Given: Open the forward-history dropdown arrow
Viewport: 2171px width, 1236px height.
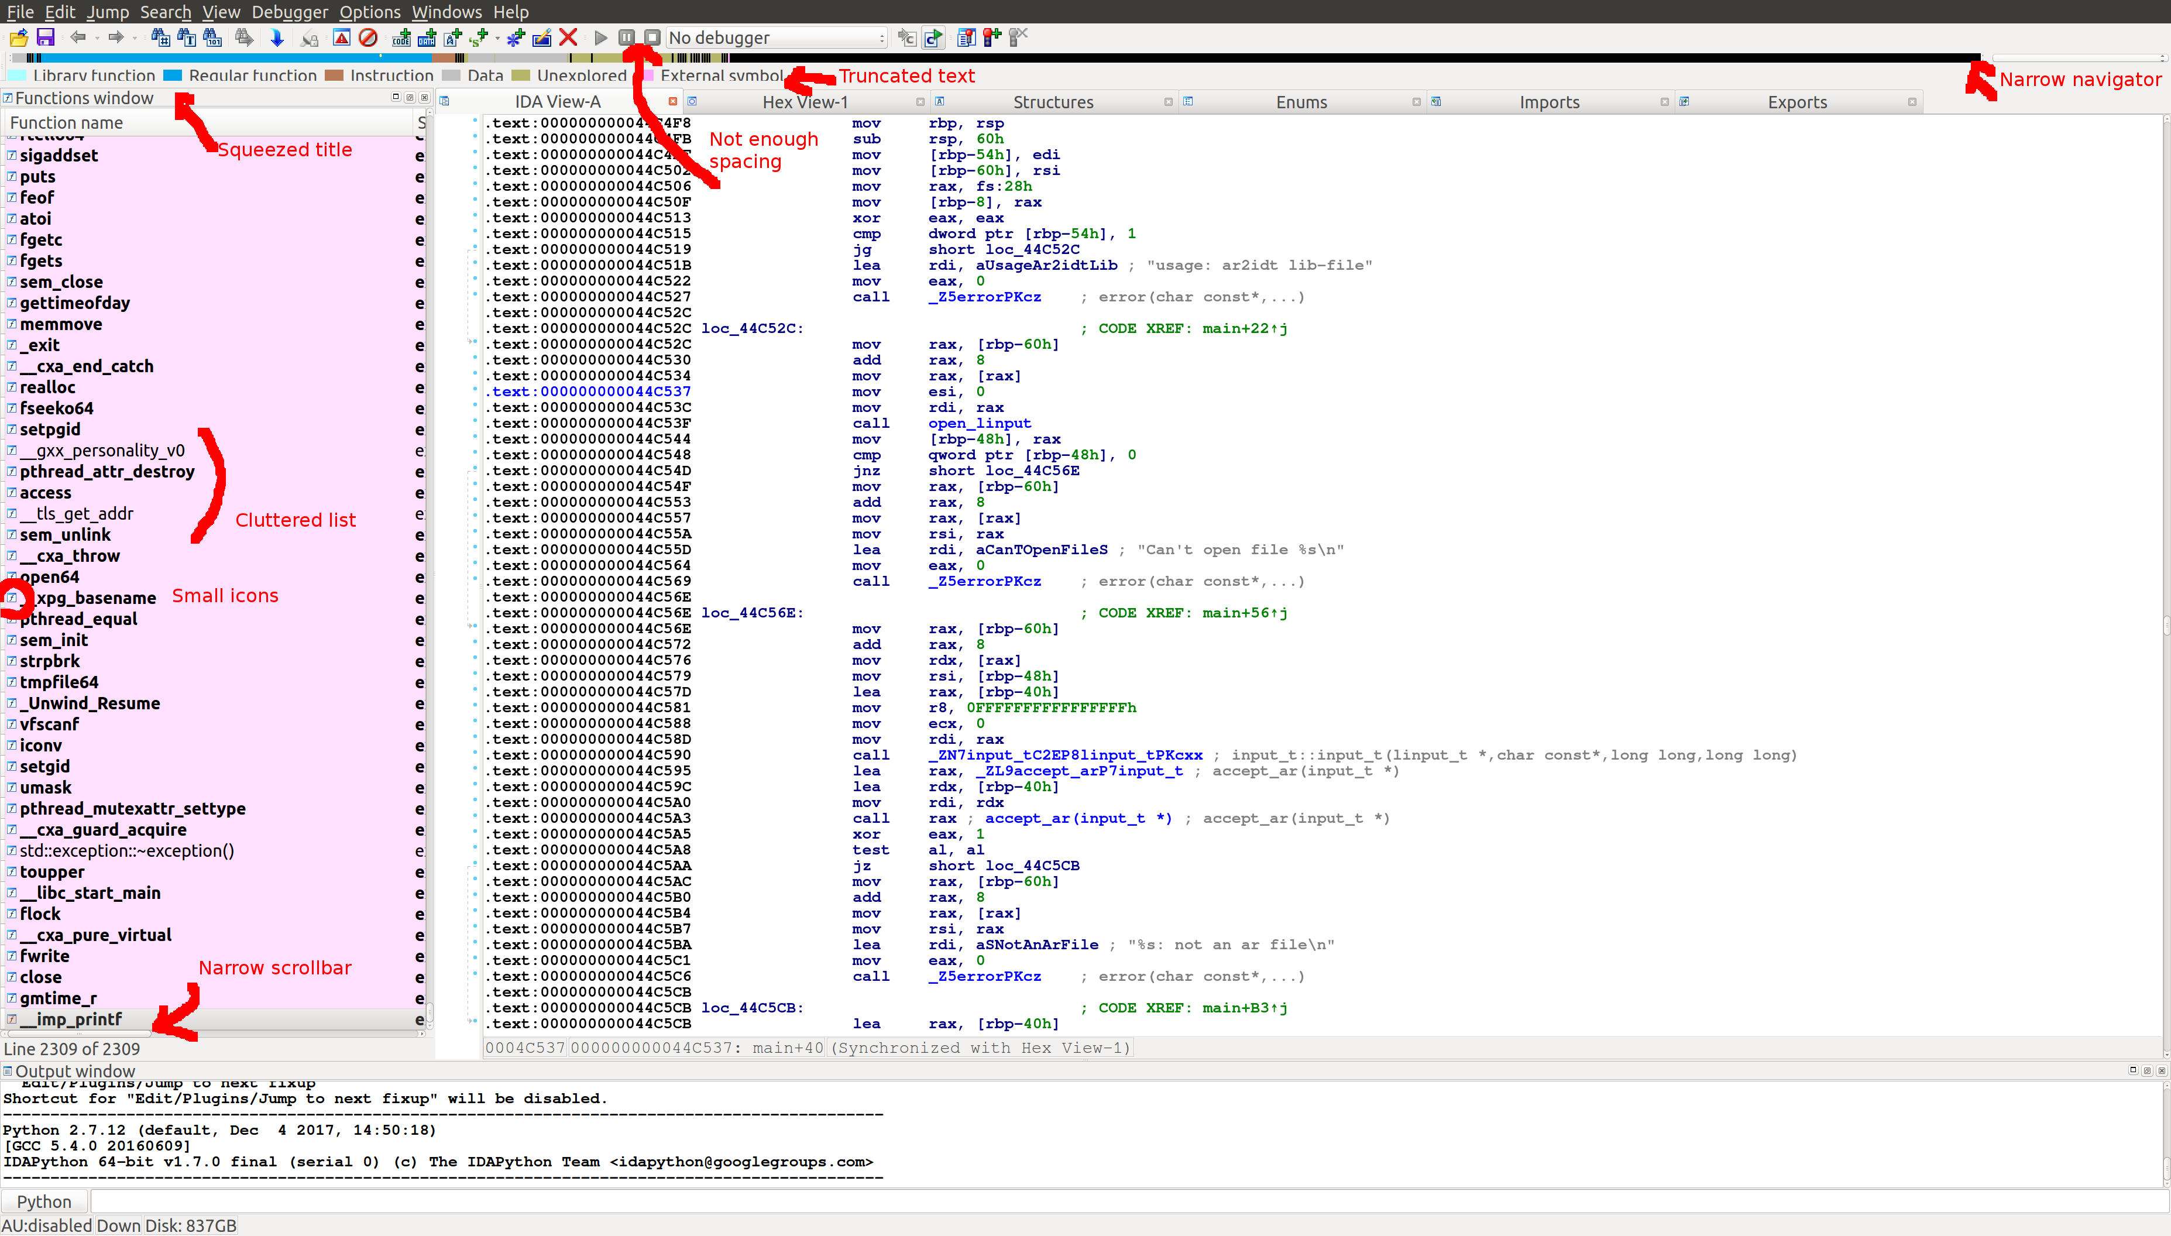Looking at the screenshot, I should 135,38.
